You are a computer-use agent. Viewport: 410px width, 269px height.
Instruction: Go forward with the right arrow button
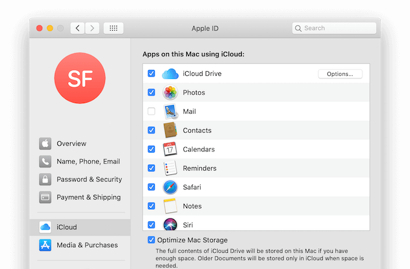(92, 28)
